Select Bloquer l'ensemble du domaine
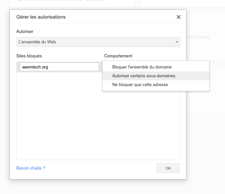This screenshot has width=225, height=194. point(142,67)
